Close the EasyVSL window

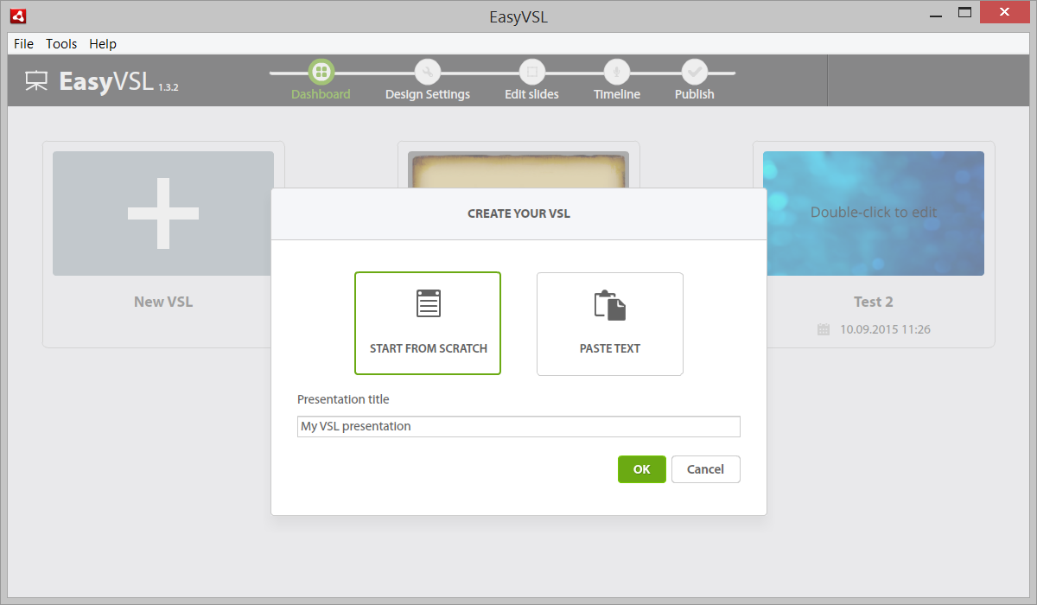click(x=1004, y=12)
